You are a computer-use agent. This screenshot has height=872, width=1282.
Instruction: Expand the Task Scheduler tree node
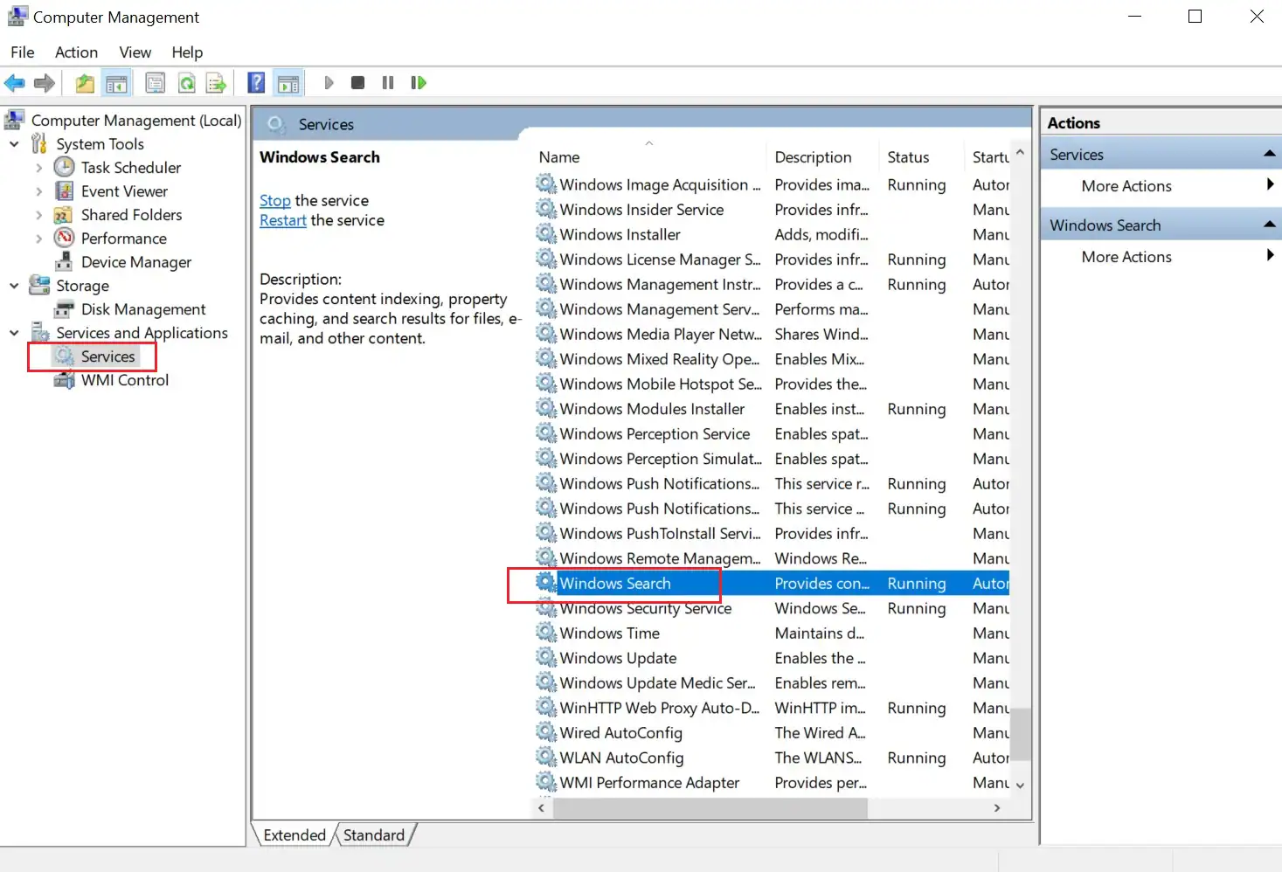(x=38, y=167)
